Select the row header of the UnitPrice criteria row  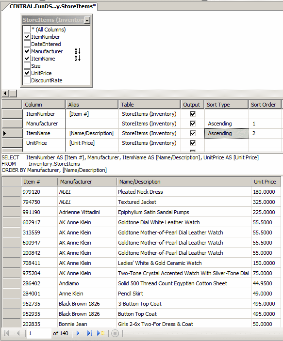tap(12, 143)
